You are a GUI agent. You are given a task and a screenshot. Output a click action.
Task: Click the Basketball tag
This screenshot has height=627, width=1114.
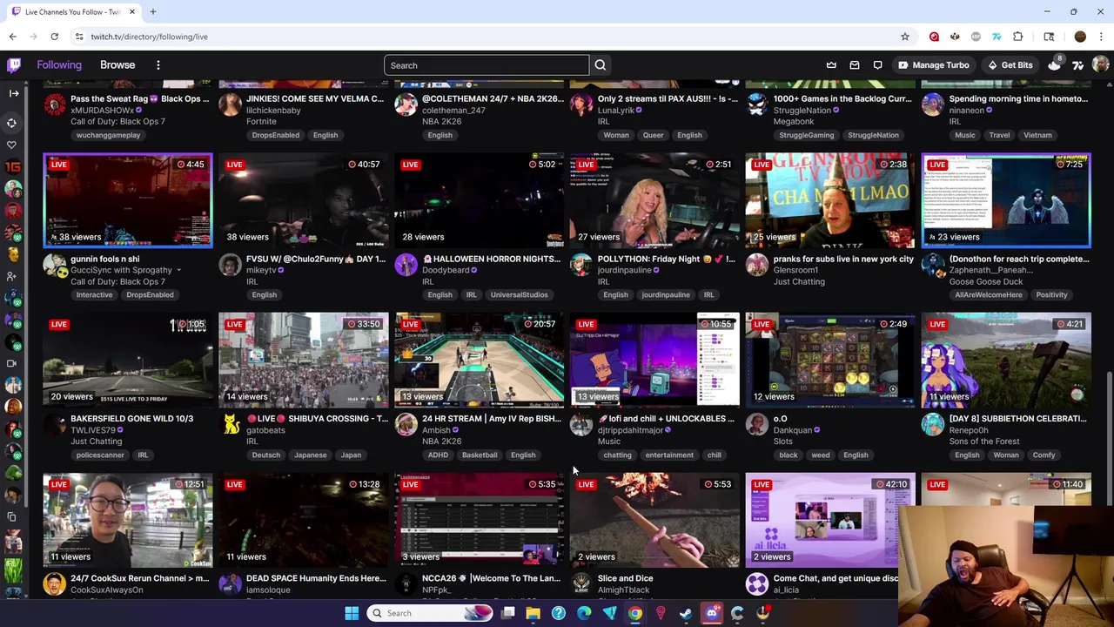coord(480,455)
